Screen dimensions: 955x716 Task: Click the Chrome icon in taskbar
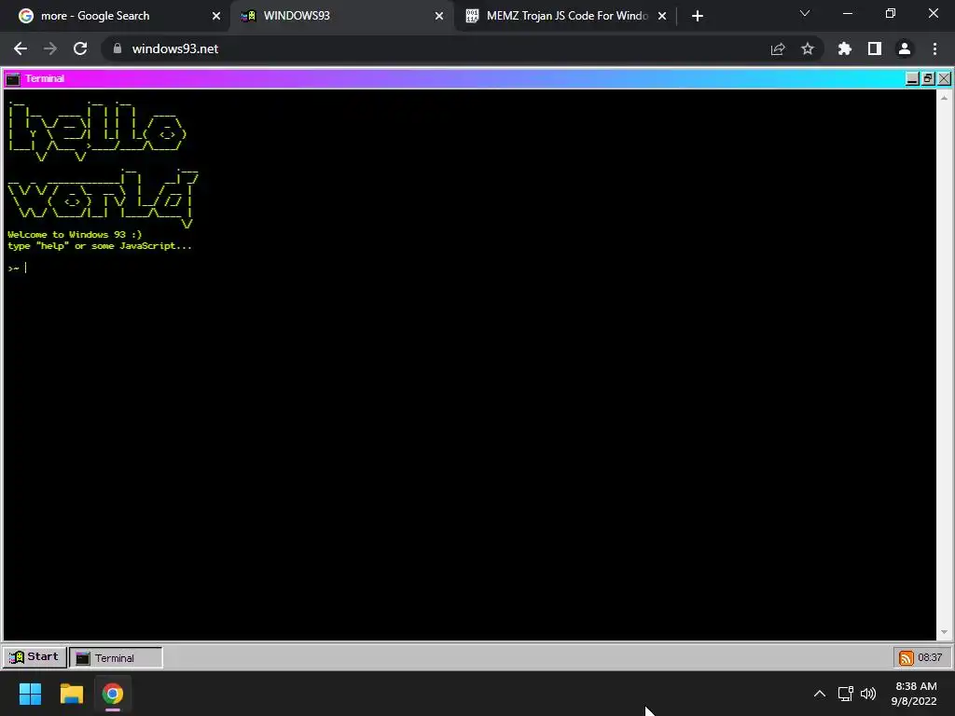point(113,694)
